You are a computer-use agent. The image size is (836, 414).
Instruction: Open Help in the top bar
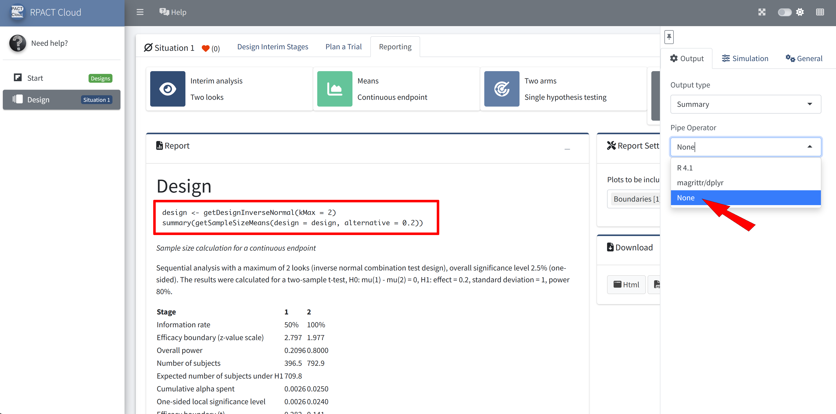click(173, 12)
